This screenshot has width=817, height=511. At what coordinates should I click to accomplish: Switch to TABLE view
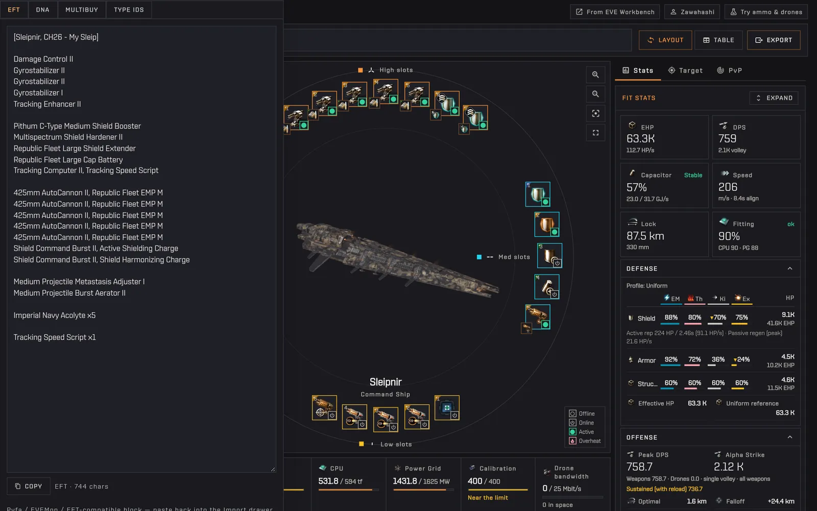tap(718, 40)
